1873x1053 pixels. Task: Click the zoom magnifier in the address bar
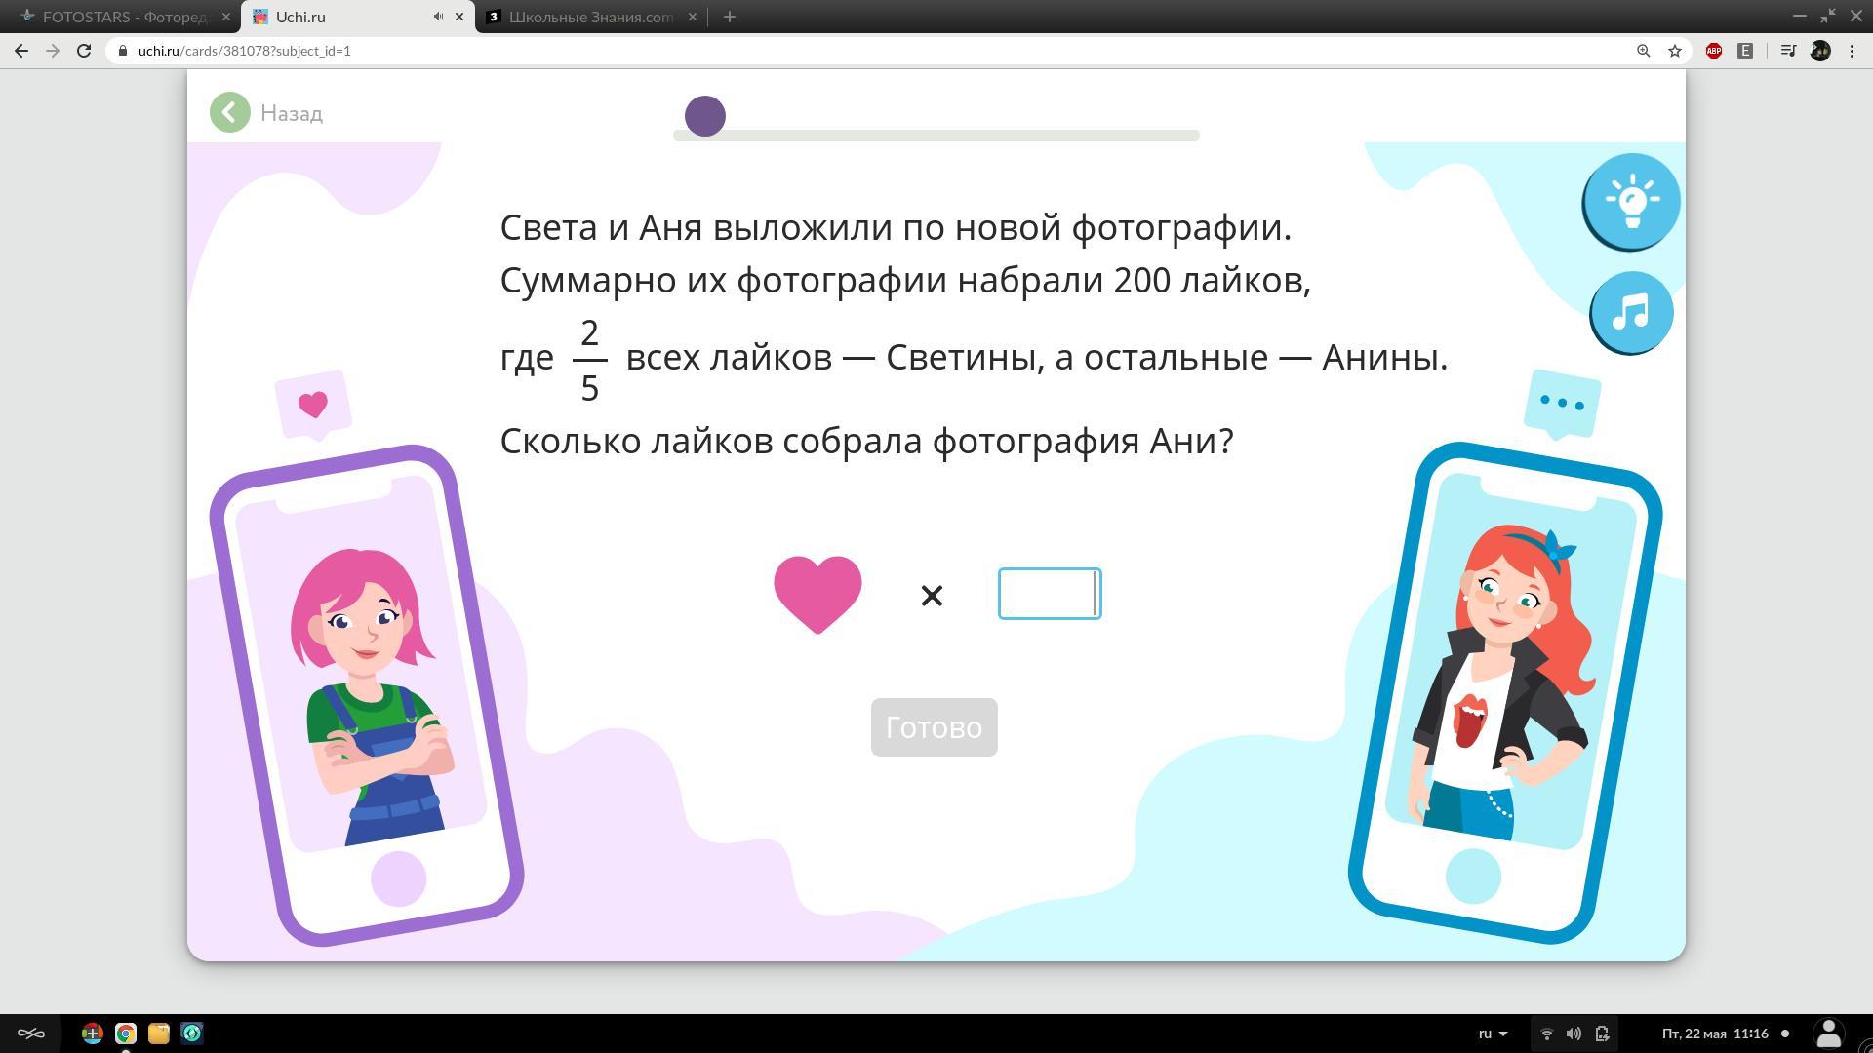[1643, 51]
